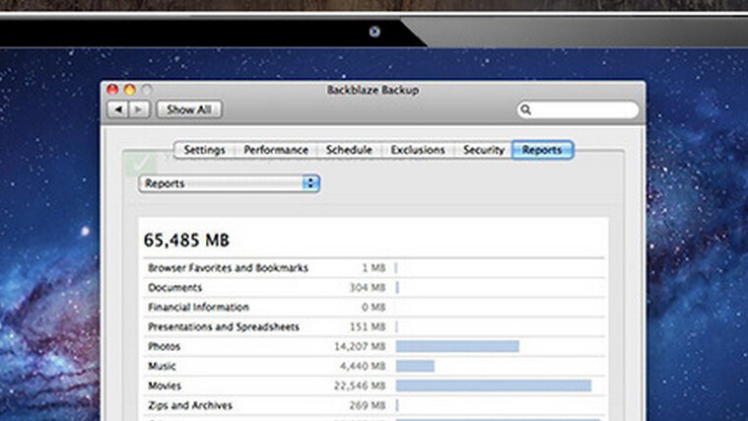This screenshot has height=421, width=748.
Task: Click the Music usage bar
Action: point(415,366)
